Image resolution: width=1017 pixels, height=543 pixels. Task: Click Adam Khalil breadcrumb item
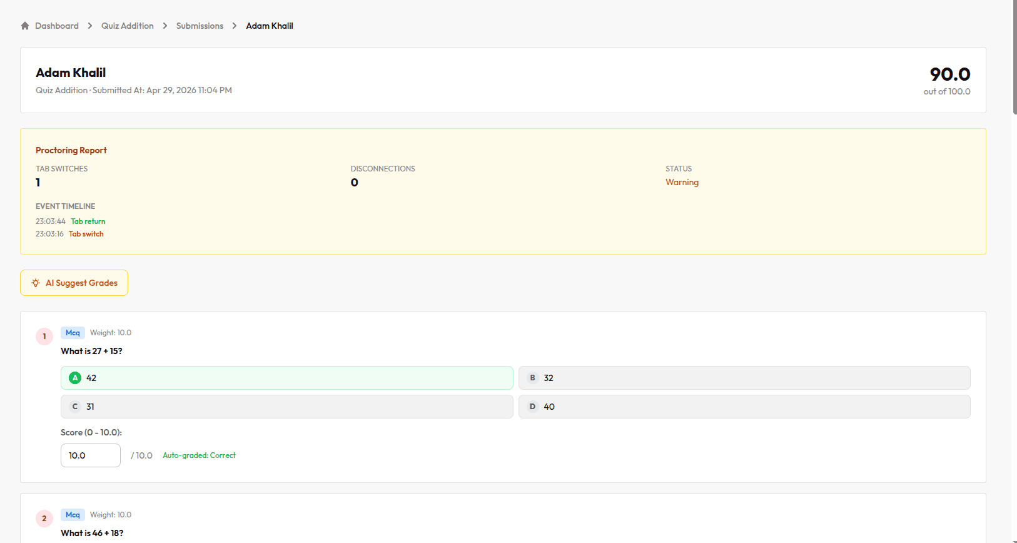[x=270, y=26]
